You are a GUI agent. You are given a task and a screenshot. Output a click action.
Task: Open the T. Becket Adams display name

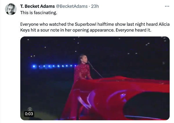coord(37,6)
